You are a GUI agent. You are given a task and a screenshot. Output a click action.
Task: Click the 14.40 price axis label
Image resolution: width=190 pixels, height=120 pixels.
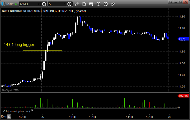(x=182, y=75)
